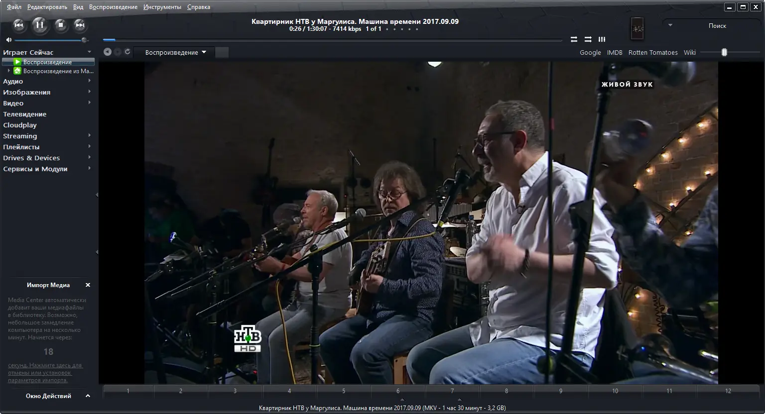
Task: Select Воспроизведение in the tree
Action: (x=48, y=62)
